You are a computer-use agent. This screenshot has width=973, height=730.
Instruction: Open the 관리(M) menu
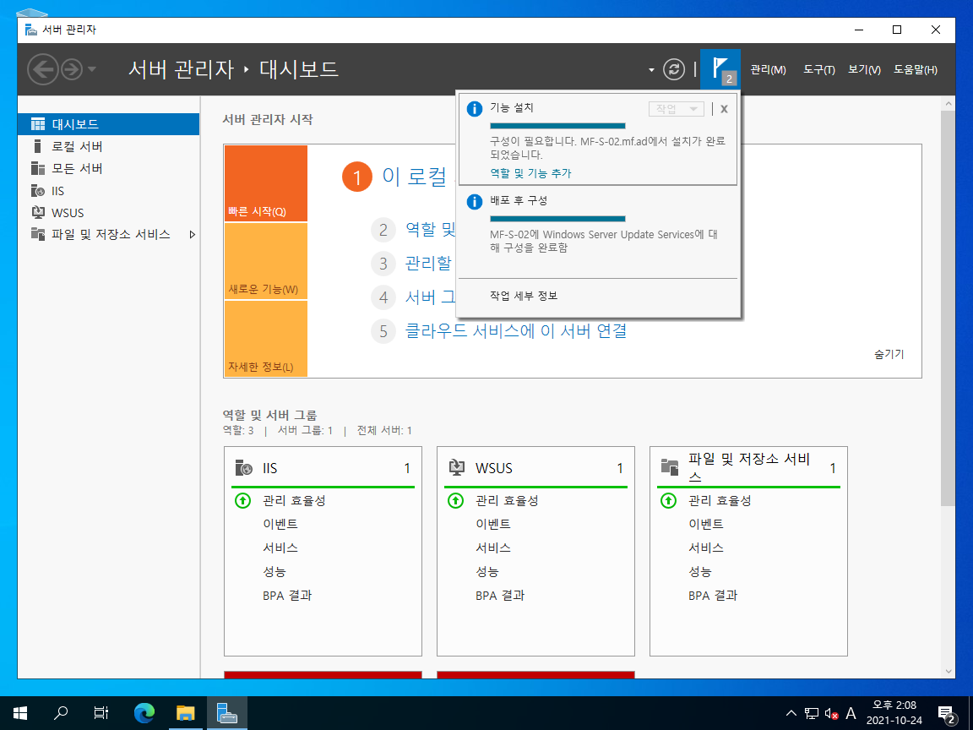click(768, 69)
